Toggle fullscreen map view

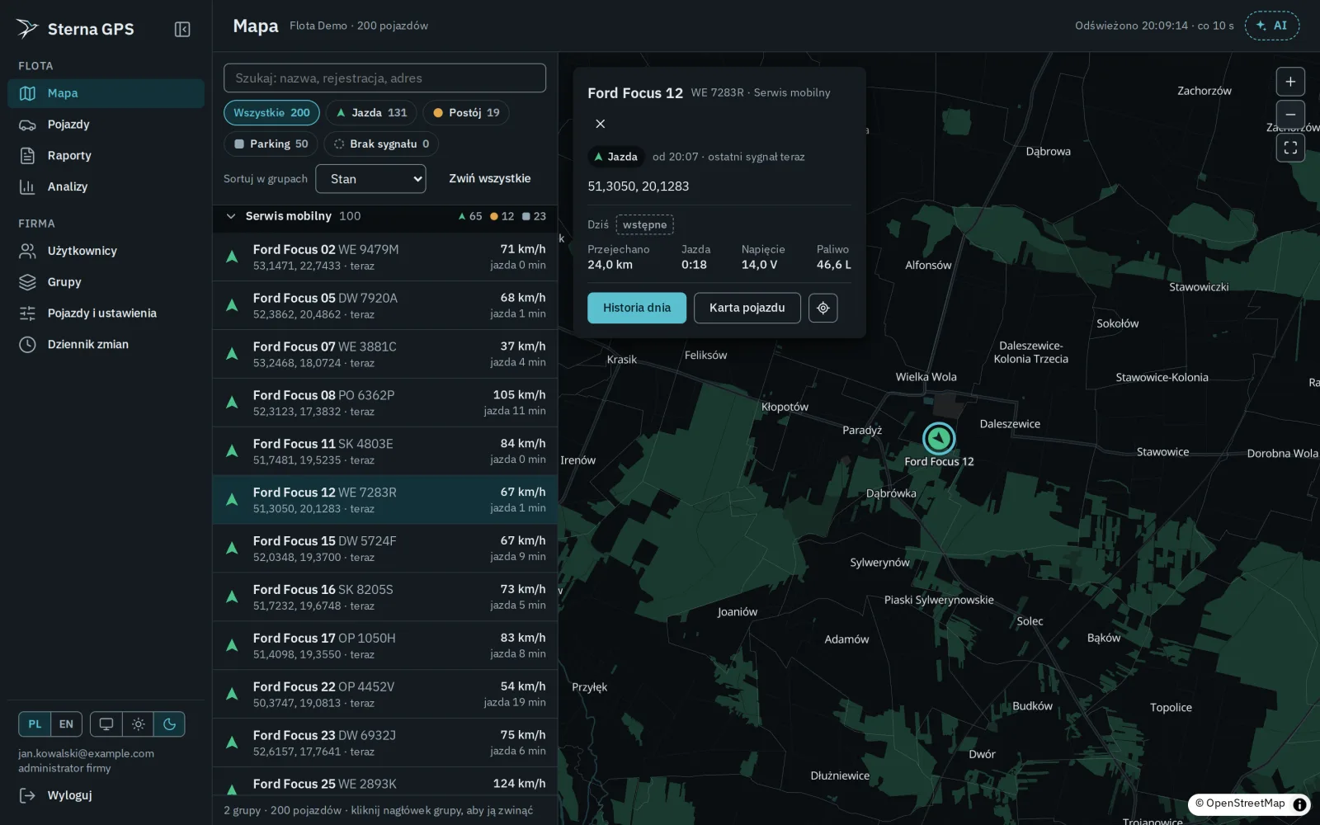(x=1290, y=148)
